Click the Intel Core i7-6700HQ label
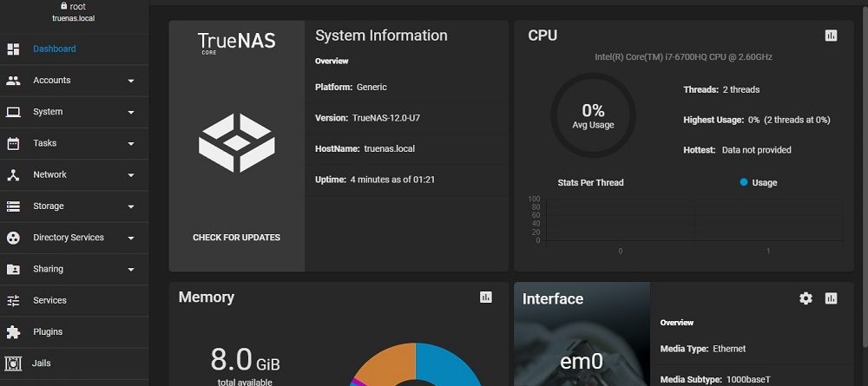This screenshot has height=386, width=868. [x=683, y=57]
